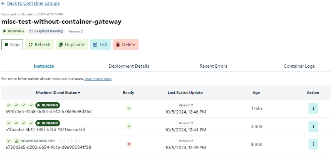Follow the read more here link
The width and height of the screenshot is (332, 155).
[x=98, y=79]
